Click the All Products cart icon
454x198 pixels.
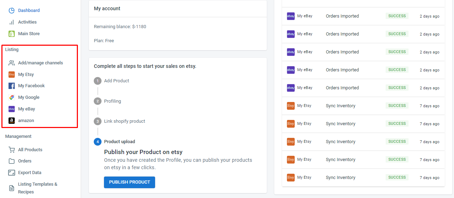click(x=12, y=149)
